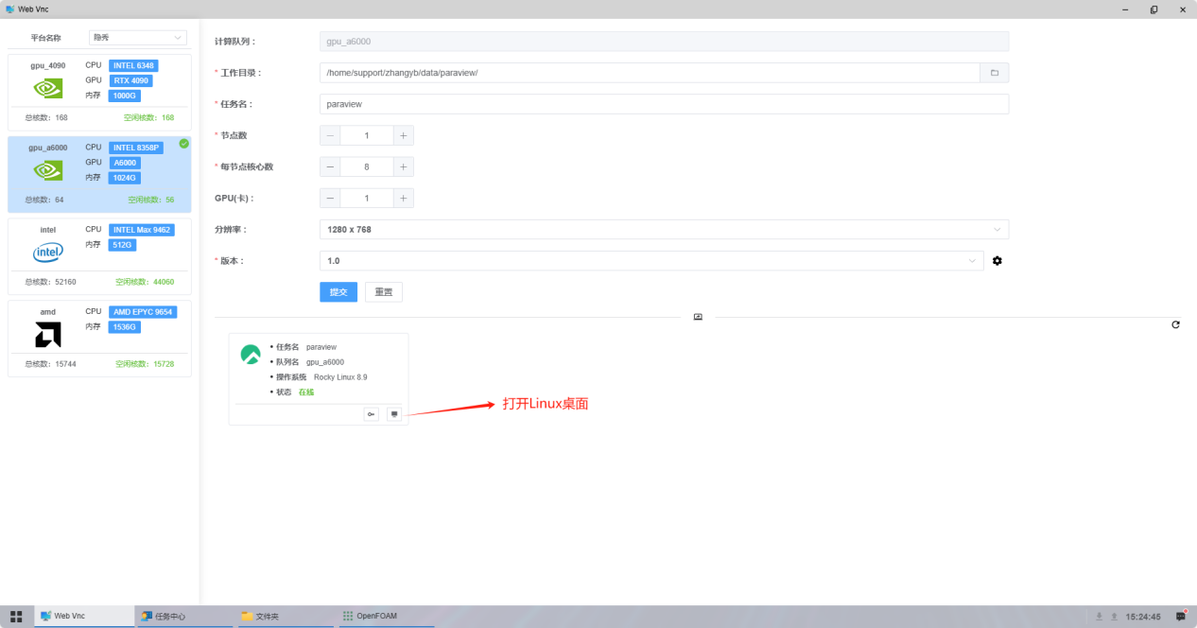
Task: Click the download icon in system tray
Action: tap(1099, 617)
